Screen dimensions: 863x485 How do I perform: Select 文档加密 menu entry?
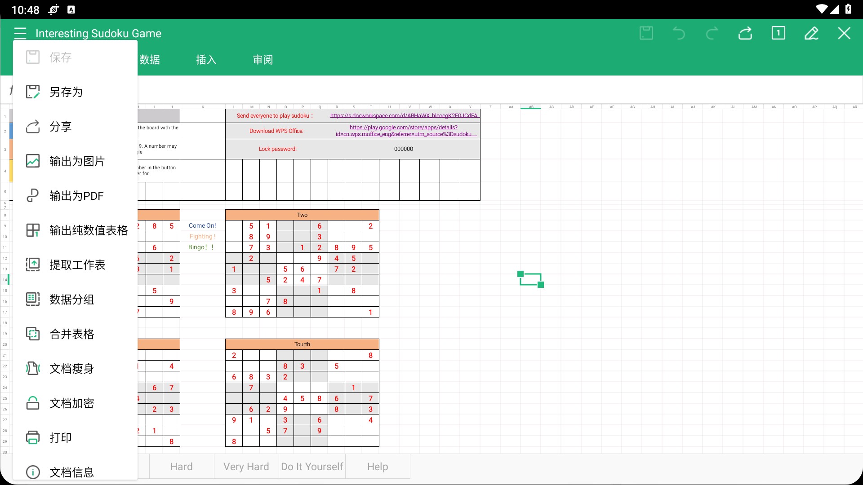[75, 403]
